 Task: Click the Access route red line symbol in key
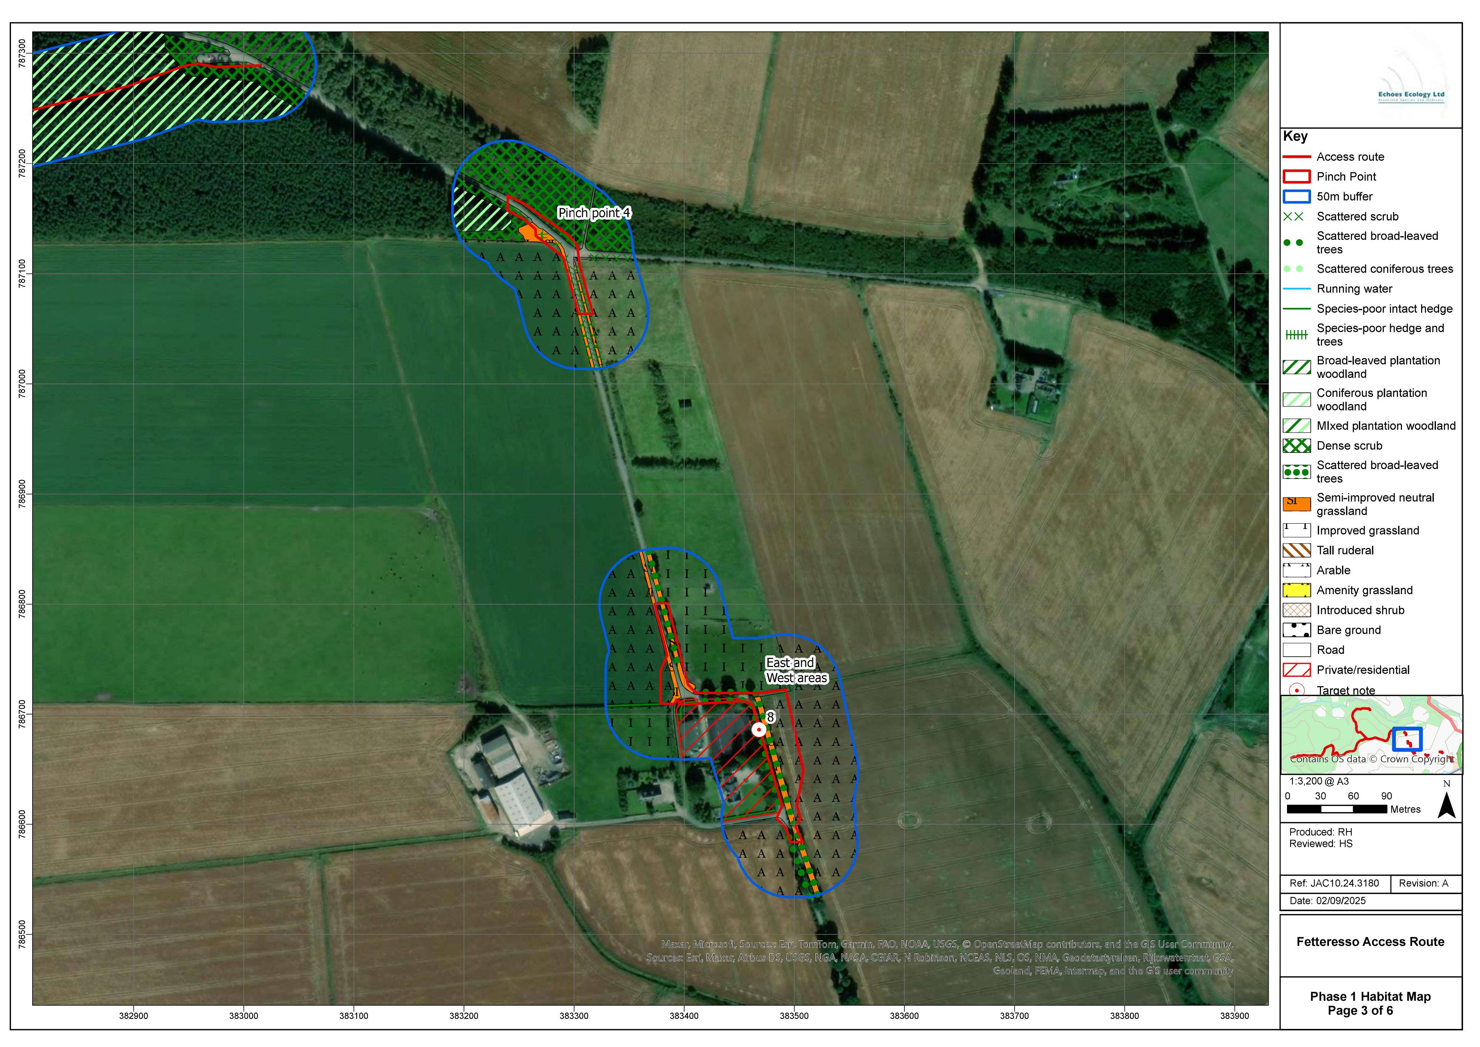[1296, 156]
